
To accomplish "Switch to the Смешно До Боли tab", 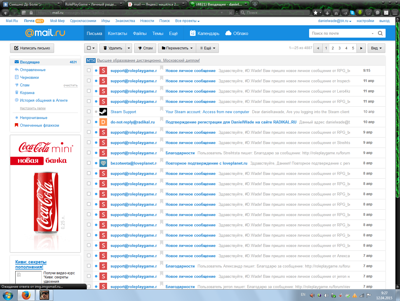I will (31, 4).
